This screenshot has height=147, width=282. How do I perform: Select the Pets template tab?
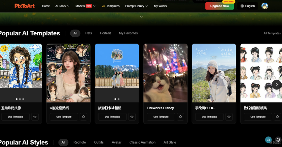click(88, 33)
